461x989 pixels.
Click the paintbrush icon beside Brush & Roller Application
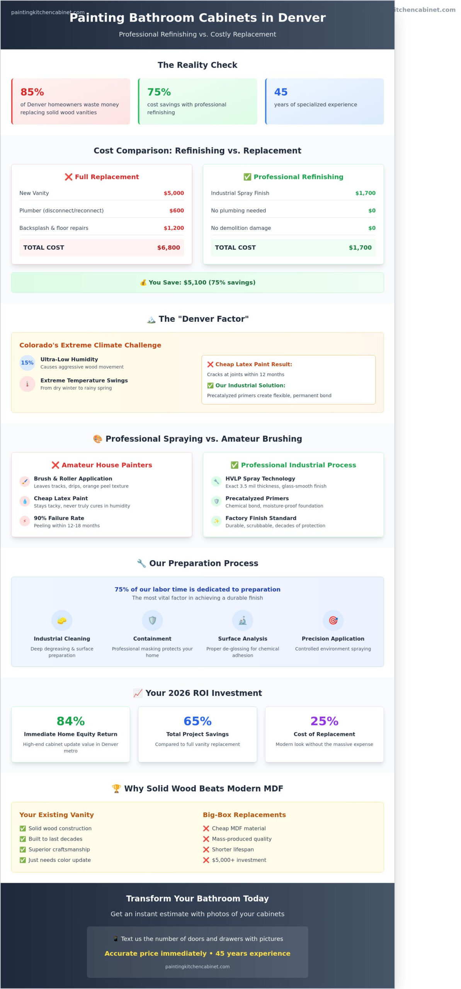click(25, 482)
